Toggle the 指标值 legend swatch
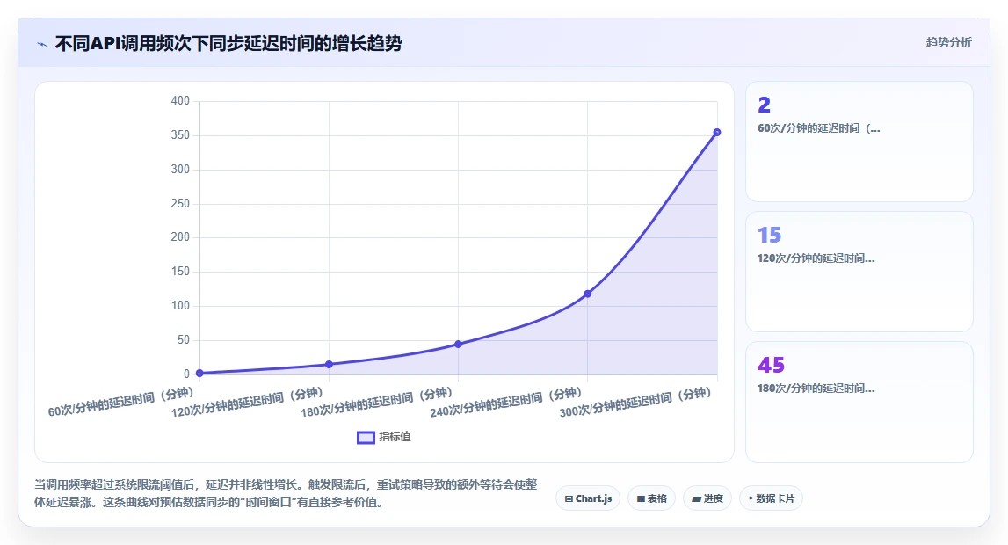 point(366,437)
